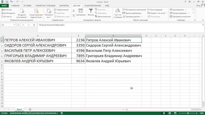Screen dimensions: 205x115
Task: Expand Группировать dropdown arrow
Action: pyautogui.click(x=186, y=10)
